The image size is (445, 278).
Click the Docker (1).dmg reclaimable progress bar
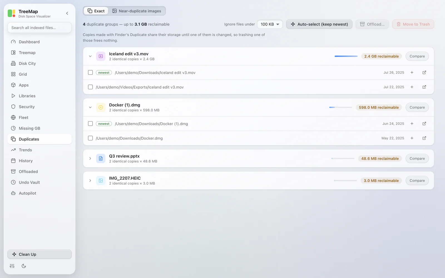(340, 107)
